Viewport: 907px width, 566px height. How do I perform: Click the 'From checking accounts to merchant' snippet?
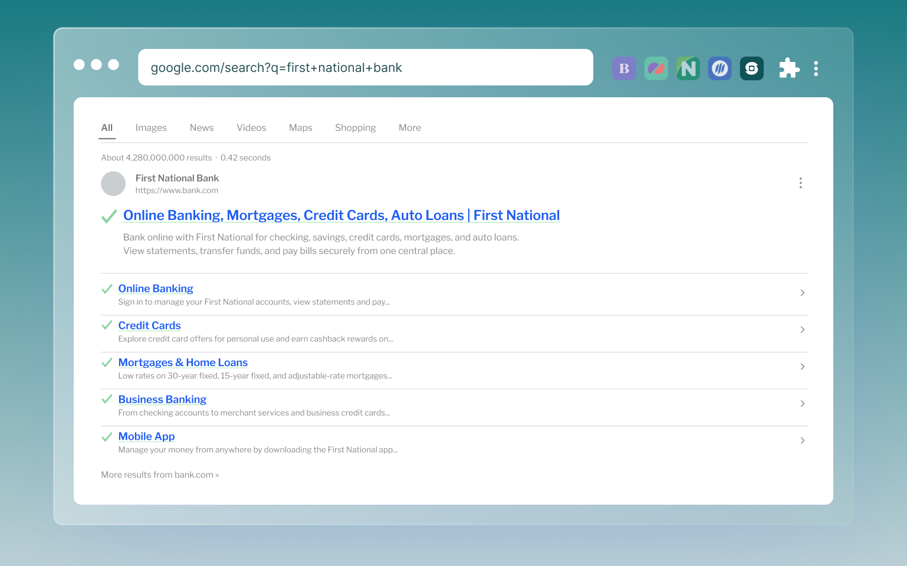click(x=254, y=413)
